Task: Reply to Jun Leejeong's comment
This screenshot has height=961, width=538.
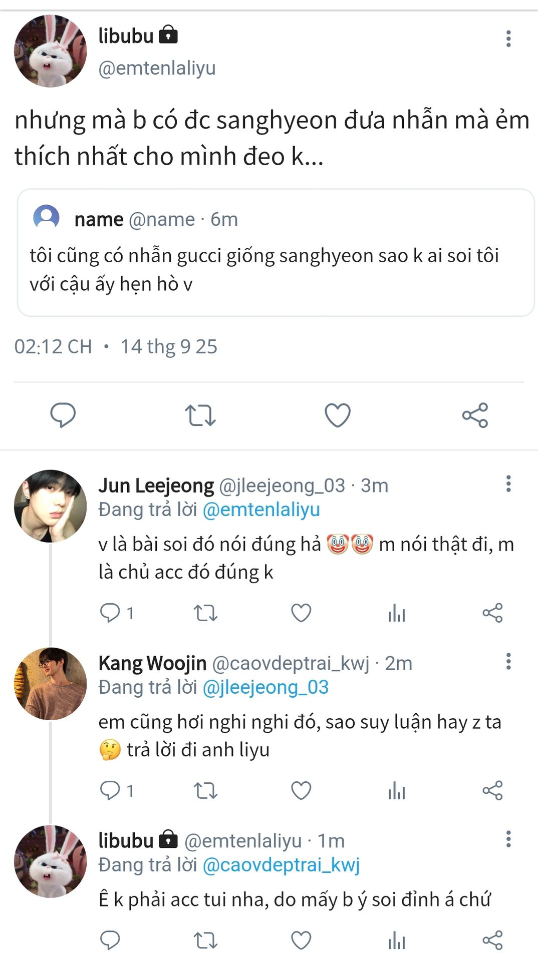Action: pyautogui.click(x=110, y=613)
